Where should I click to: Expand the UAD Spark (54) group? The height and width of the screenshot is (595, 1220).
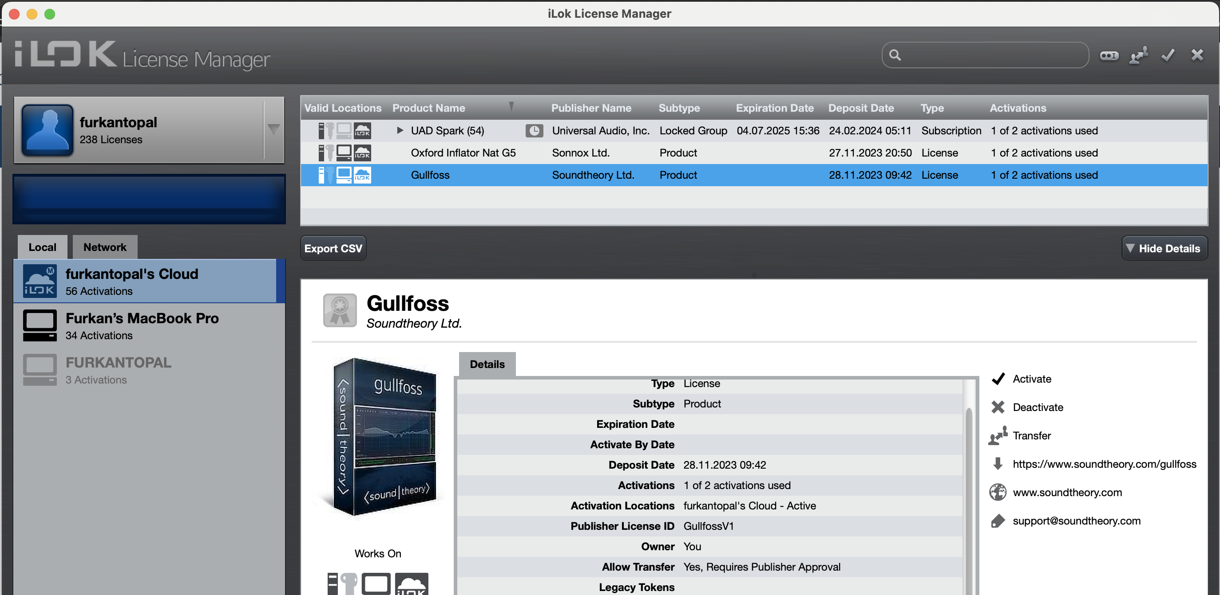(400, 130)
